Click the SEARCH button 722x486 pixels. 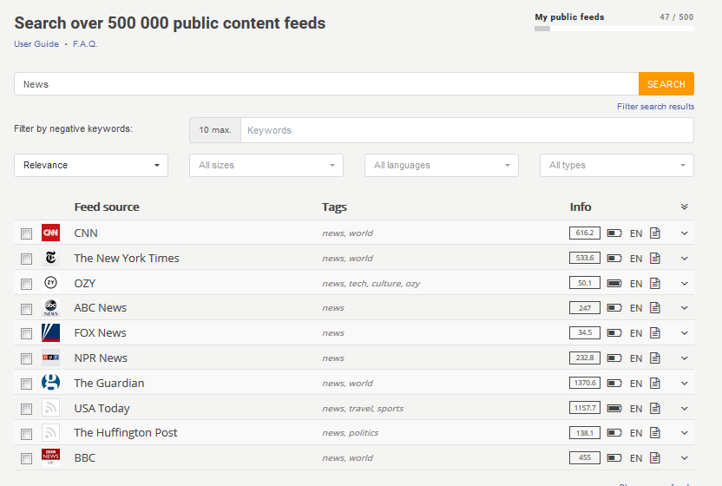666,84
